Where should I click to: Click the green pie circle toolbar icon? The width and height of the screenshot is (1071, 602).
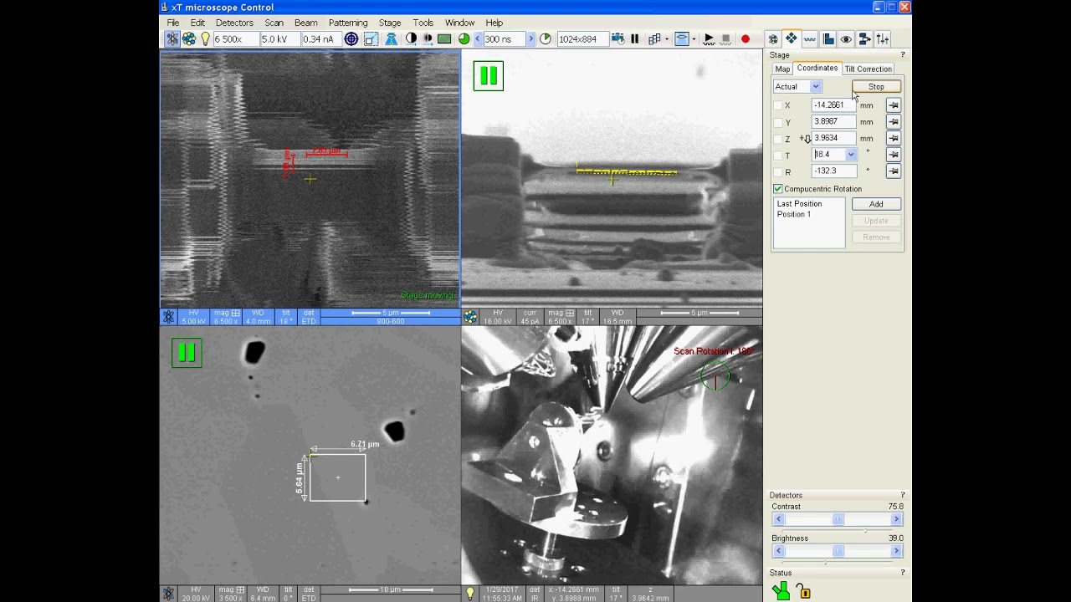click(x=464, y=38)
